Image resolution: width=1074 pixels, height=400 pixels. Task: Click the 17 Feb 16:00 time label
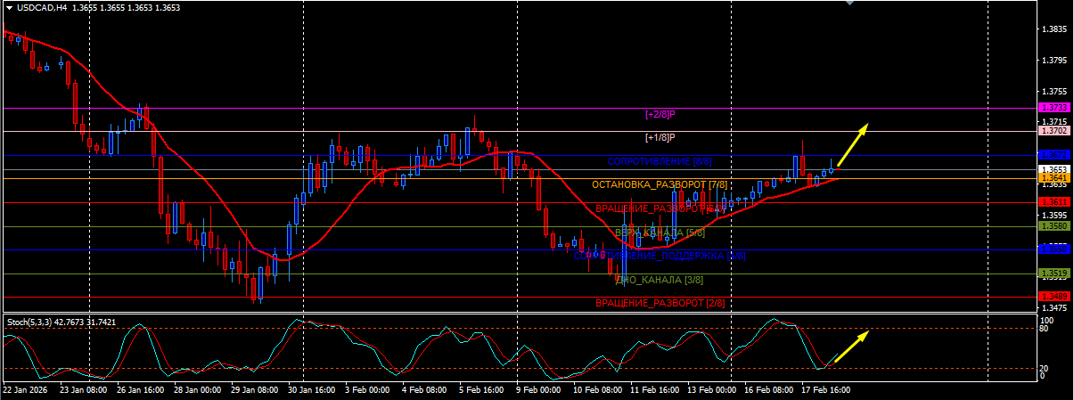tap(824, 389)
